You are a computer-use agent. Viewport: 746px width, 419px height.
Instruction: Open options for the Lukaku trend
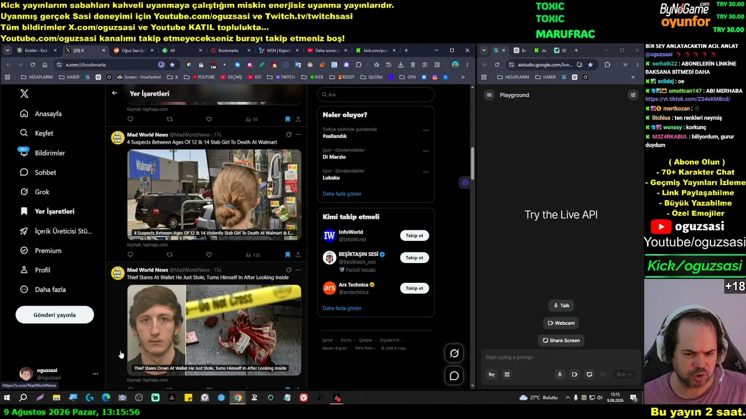pyautogui.click(x=425, y=172)
